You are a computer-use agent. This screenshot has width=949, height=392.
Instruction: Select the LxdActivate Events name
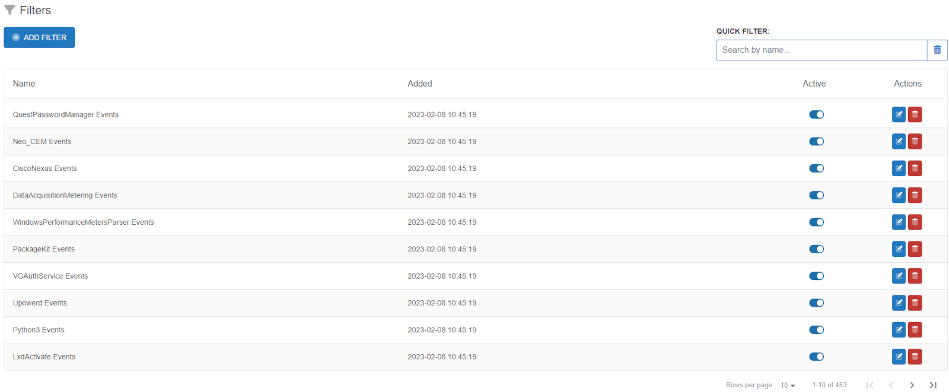pos(44,356)
